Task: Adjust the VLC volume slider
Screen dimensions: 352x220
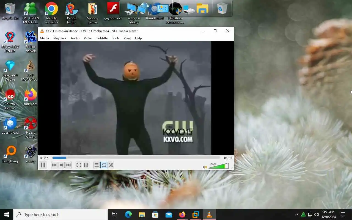Action: pos(219,166)
